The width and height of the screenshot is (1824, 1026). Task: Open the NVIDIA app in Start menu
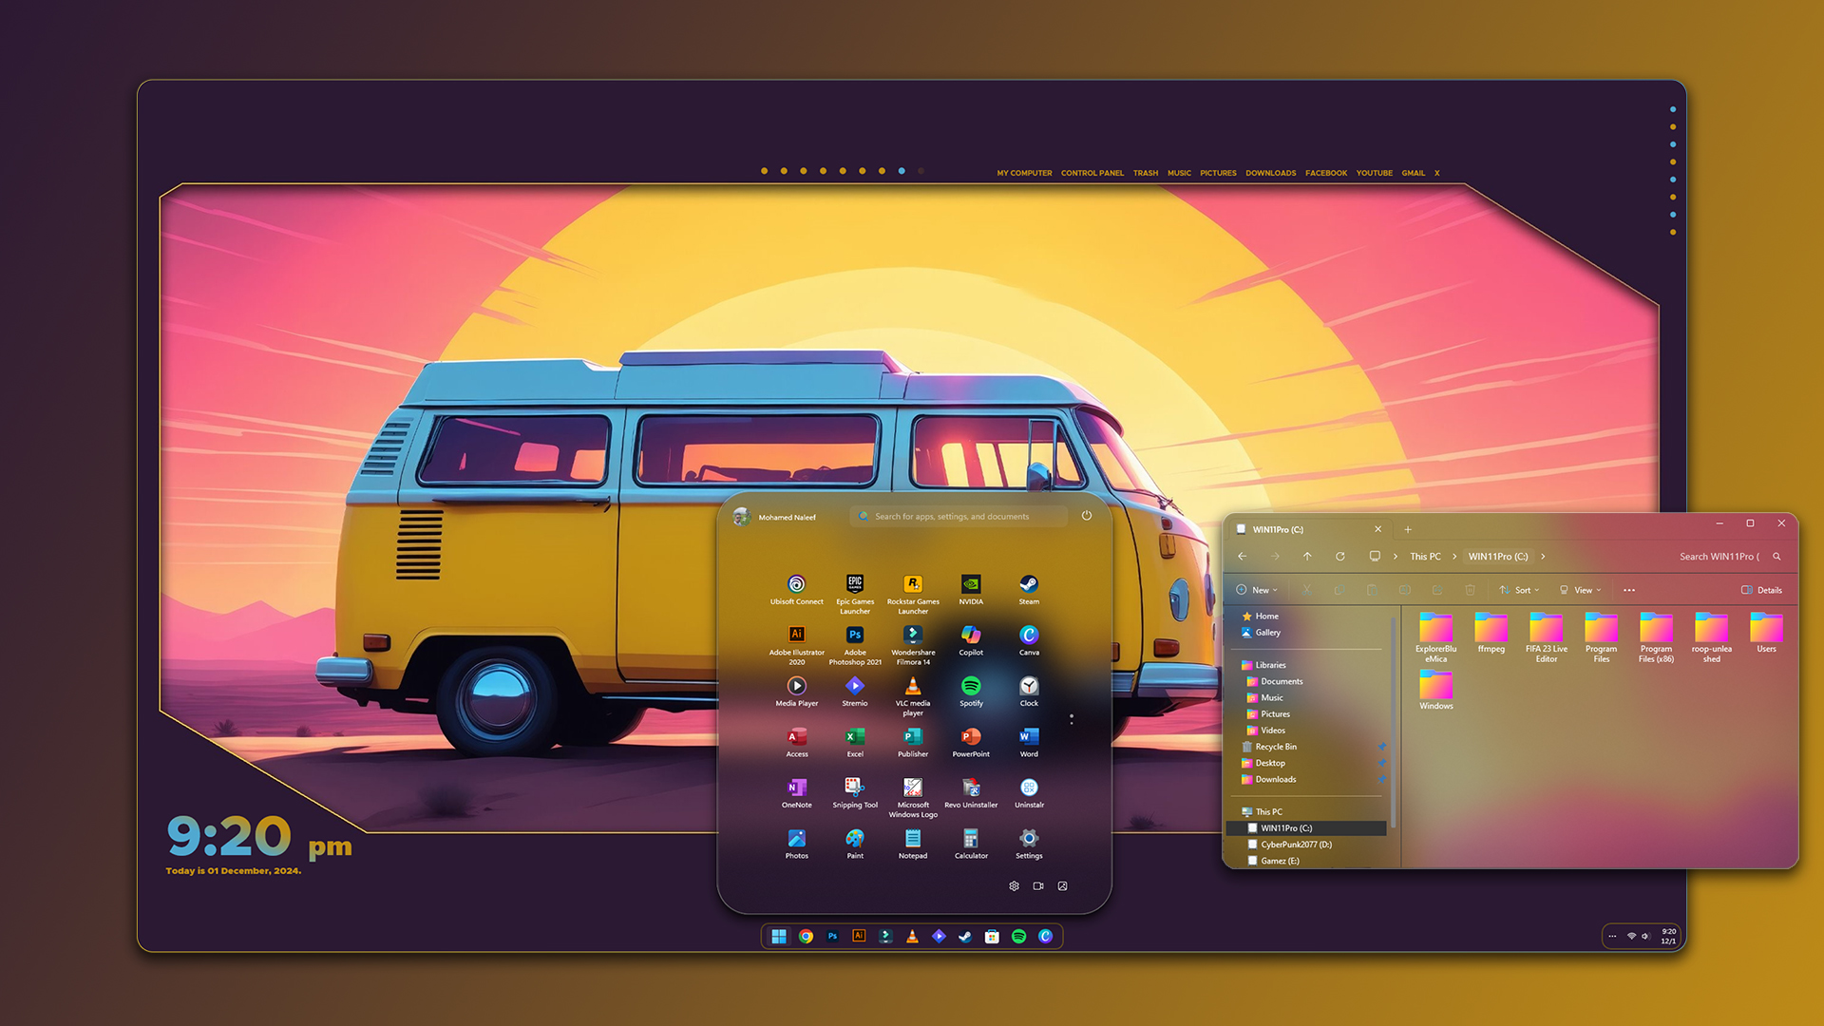click(971, 589)
